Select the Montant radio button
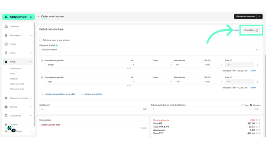Image resolution: width=266 pixels, height=149 pixels. [x=251, y=105]
